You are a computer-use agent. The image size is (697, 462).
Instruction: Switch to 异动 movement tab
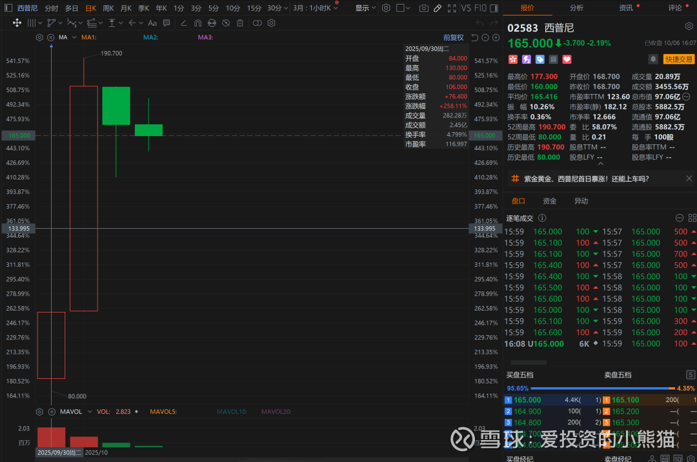coord(581,201)
